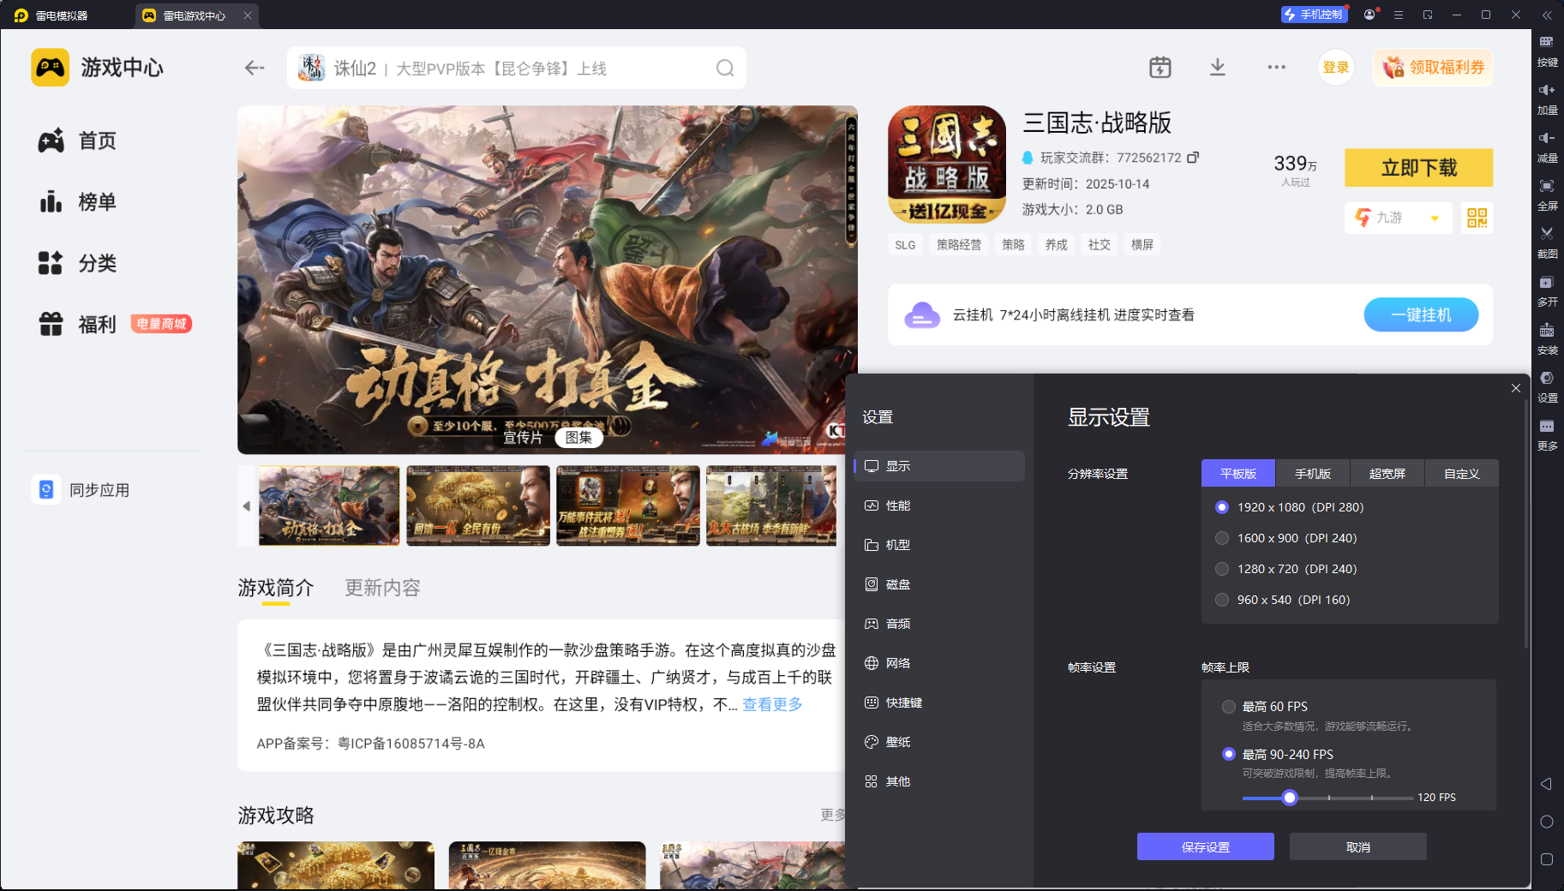Click the settings panel vertical scrollbar
This screenshot has height=891, width=1564.
click(1526, 523)
